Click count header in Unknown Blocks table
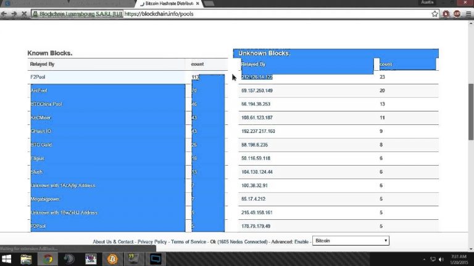Screen dimensions: 474x266 [x=386, y=64]
